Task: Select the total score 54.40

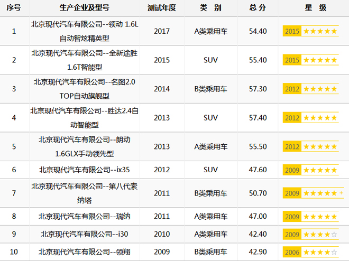Action: [258, 31]
